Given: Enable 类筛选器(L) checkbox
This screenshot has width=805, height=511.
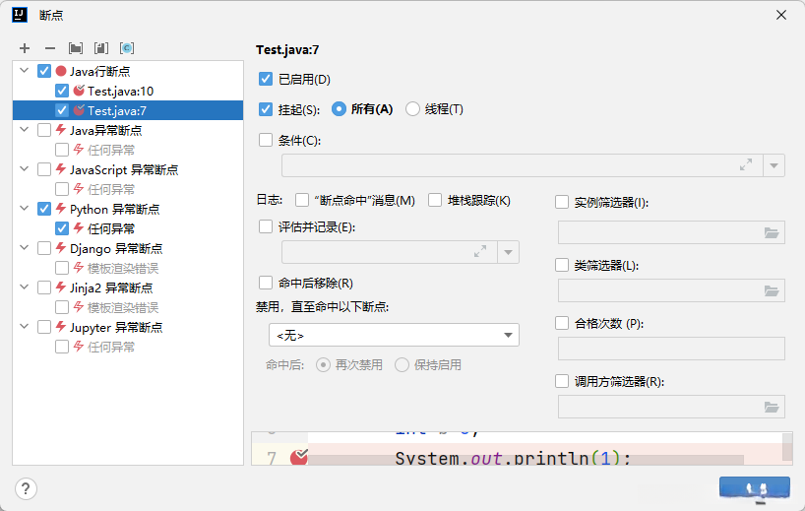Looking at the screenshot, I should (x=562, y=265).
